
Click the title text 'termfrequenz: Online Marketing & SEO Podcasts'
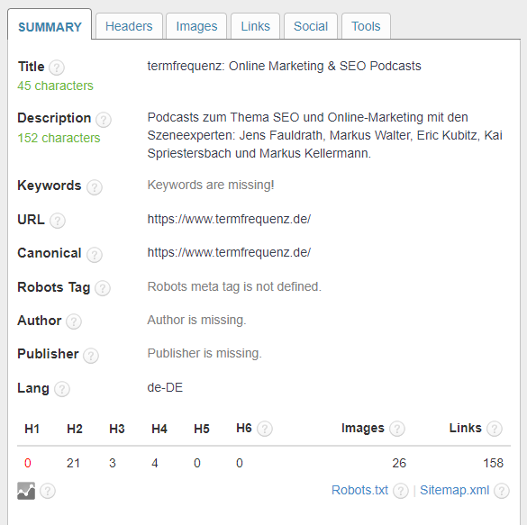coord(284,66)
